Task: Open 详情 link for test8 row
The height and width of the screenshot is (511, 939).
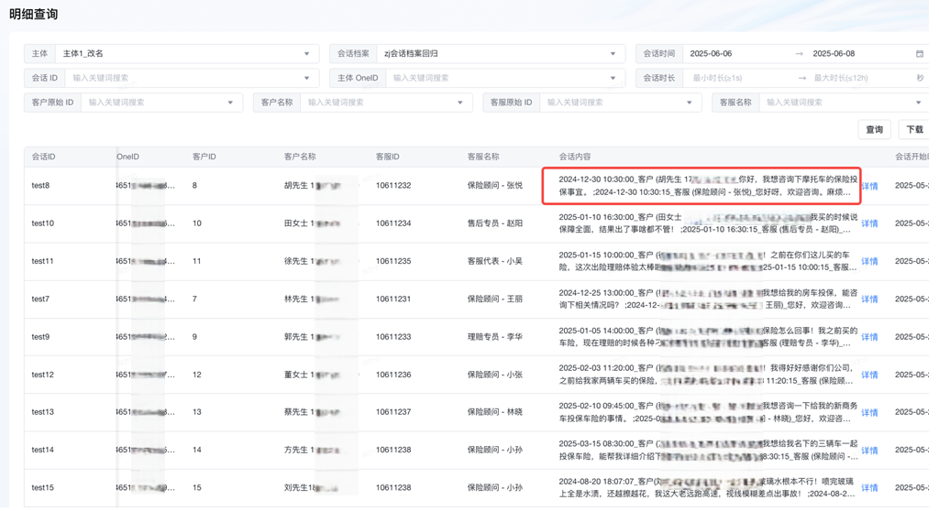Action: (x=869, y=186)
